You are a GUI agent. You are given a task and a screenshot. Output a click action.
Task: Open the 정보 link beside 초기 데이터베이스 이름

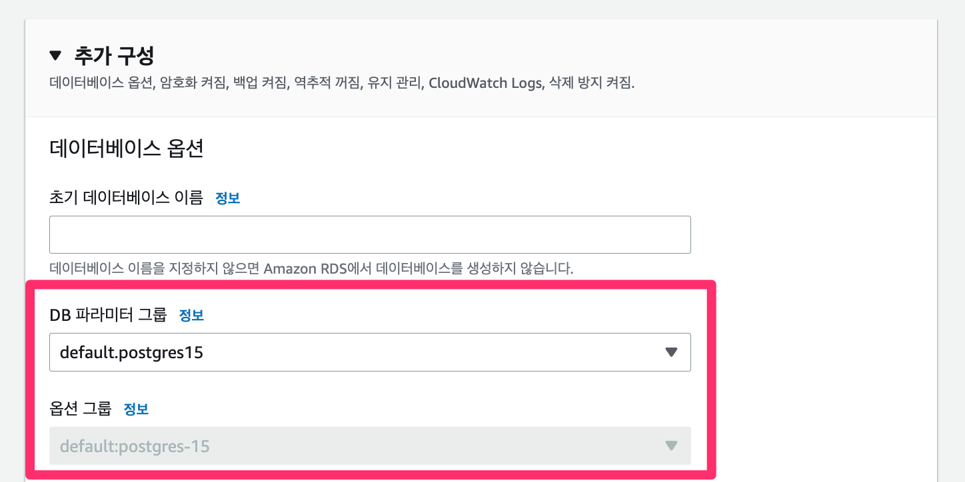point(228,198)
